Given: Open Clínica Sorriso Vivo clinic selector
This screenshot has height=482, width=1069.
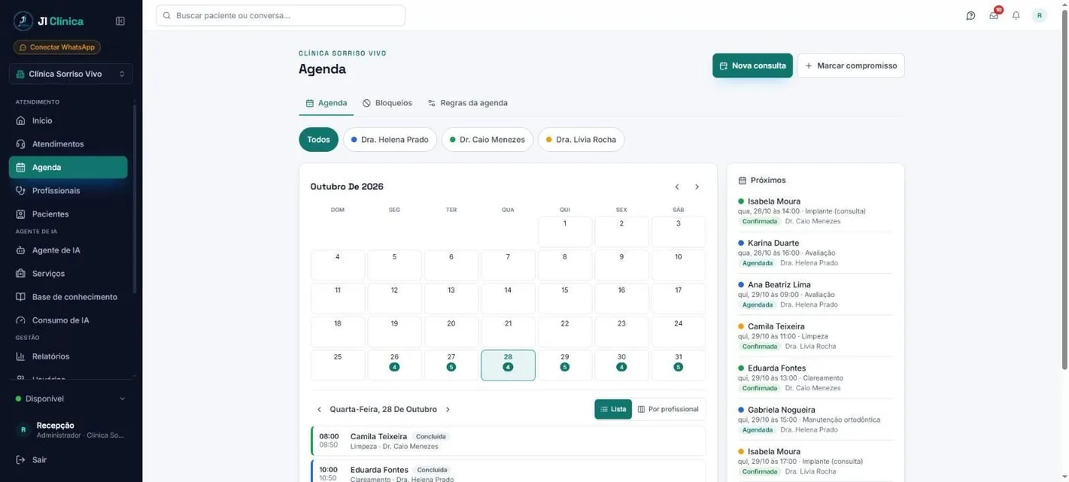Looking at the screenshot, I should click(x=71, y=74).
